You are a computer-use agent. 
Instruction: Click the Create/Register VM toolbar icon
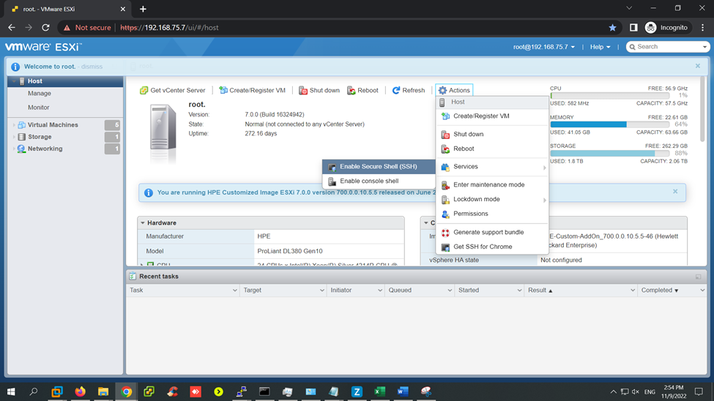click(223, 91)
